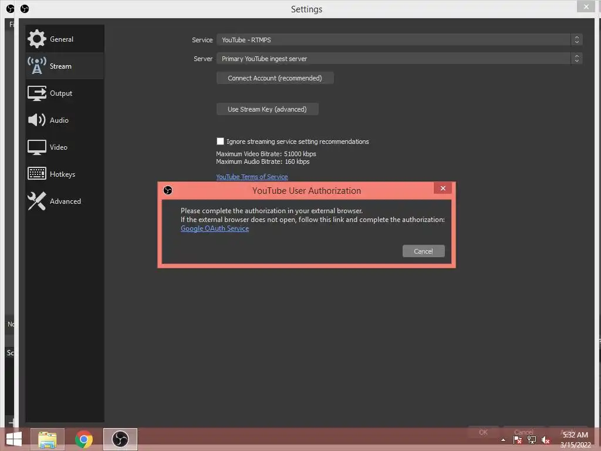Switch to Hotkeys settings tab label
Image resolution: width=601 pixels, height=451 pixels.
[62, 174]
